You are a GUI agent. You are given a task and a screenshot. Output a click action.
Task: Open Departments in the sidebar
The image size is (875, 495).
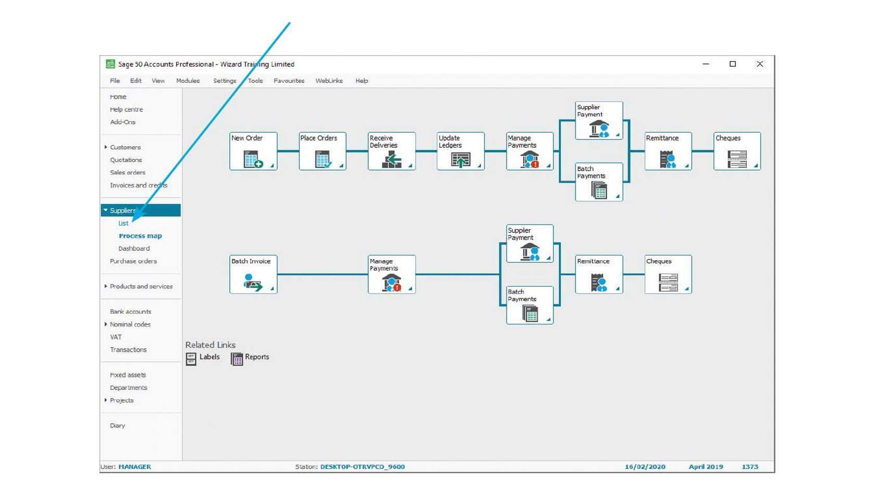tap(129, 388)
